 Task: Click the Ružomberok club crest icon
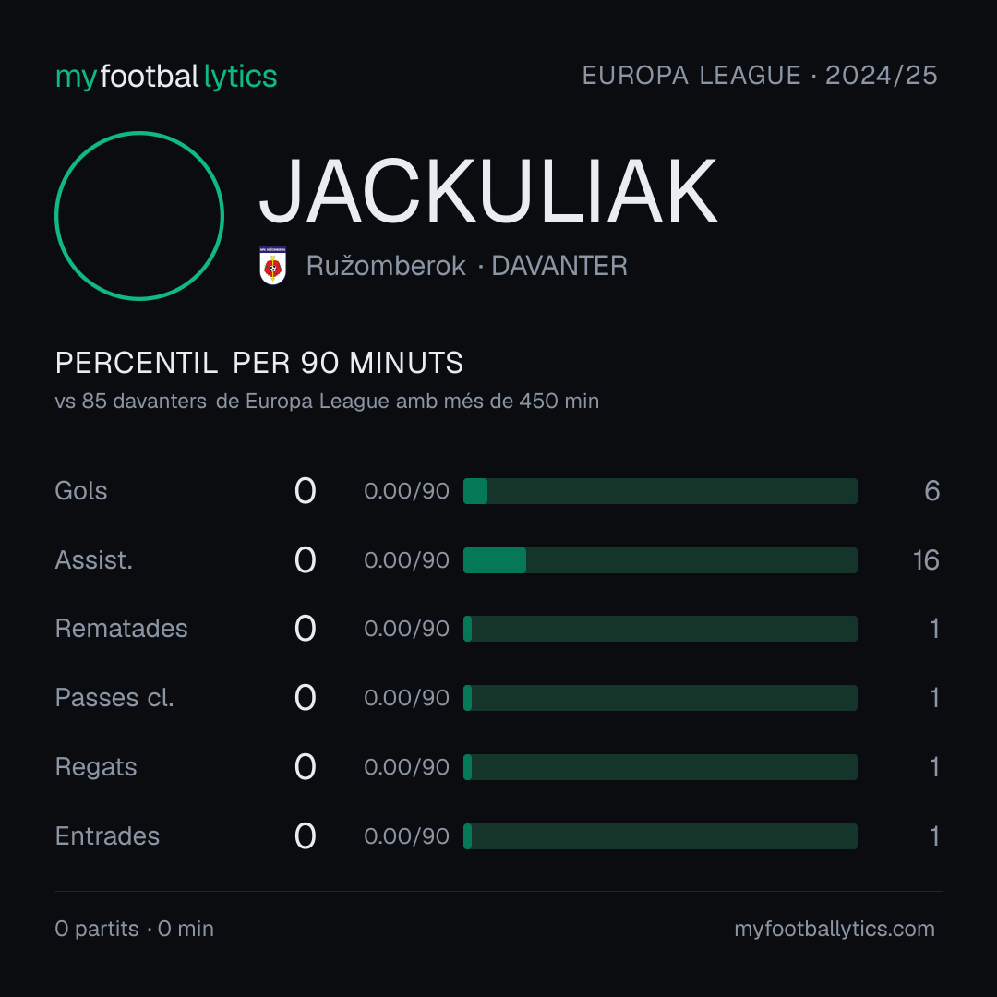(x=272, y=266)
